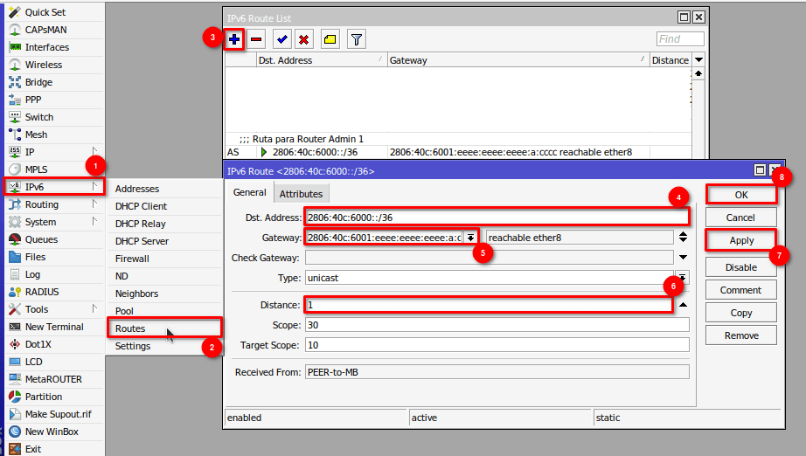Click the blue checkmark Enable icon

point(281,39)
